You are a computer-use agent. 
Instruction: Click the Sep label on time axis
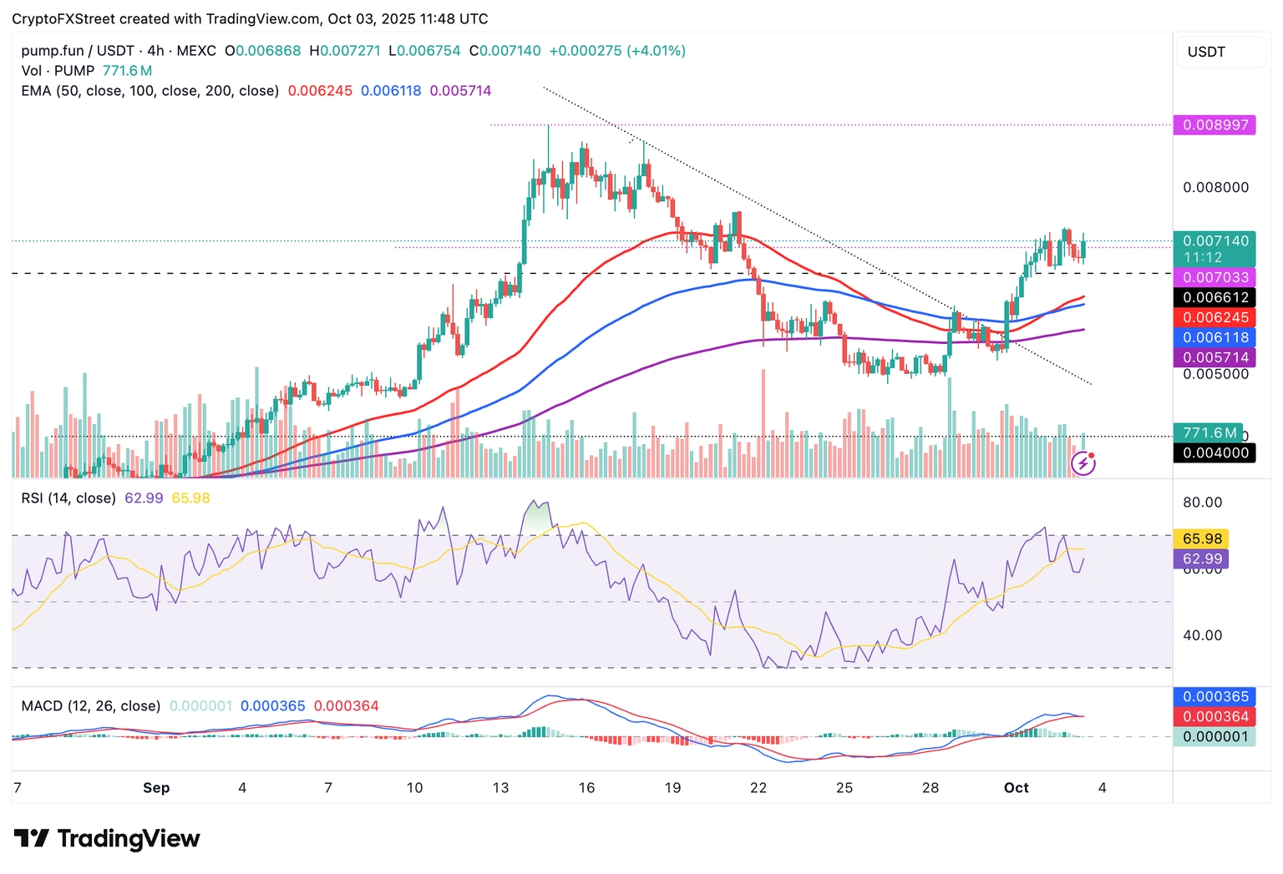click(x=156, y=788)
